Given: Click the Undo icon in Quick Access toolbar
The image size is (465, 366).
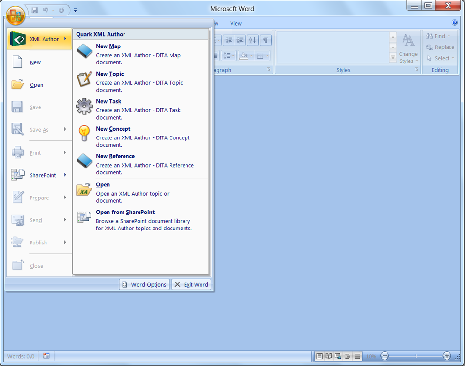Looking at the screenshot, I should (x=46, y=10).
